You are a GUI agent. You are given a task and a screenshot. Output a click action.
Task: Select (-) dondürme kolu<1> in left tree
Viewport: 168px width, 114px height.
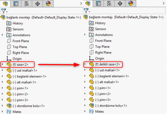[29, 106]
